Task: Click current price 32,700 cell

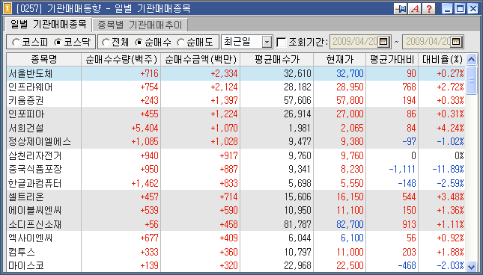Action: (340, 73)
